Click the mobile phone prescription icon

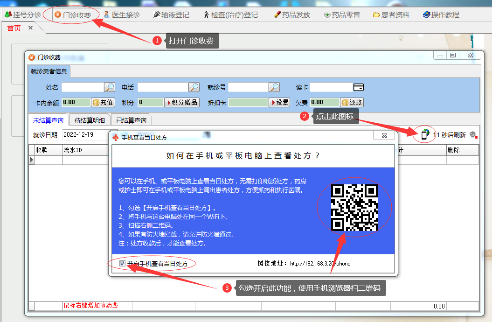425,134
